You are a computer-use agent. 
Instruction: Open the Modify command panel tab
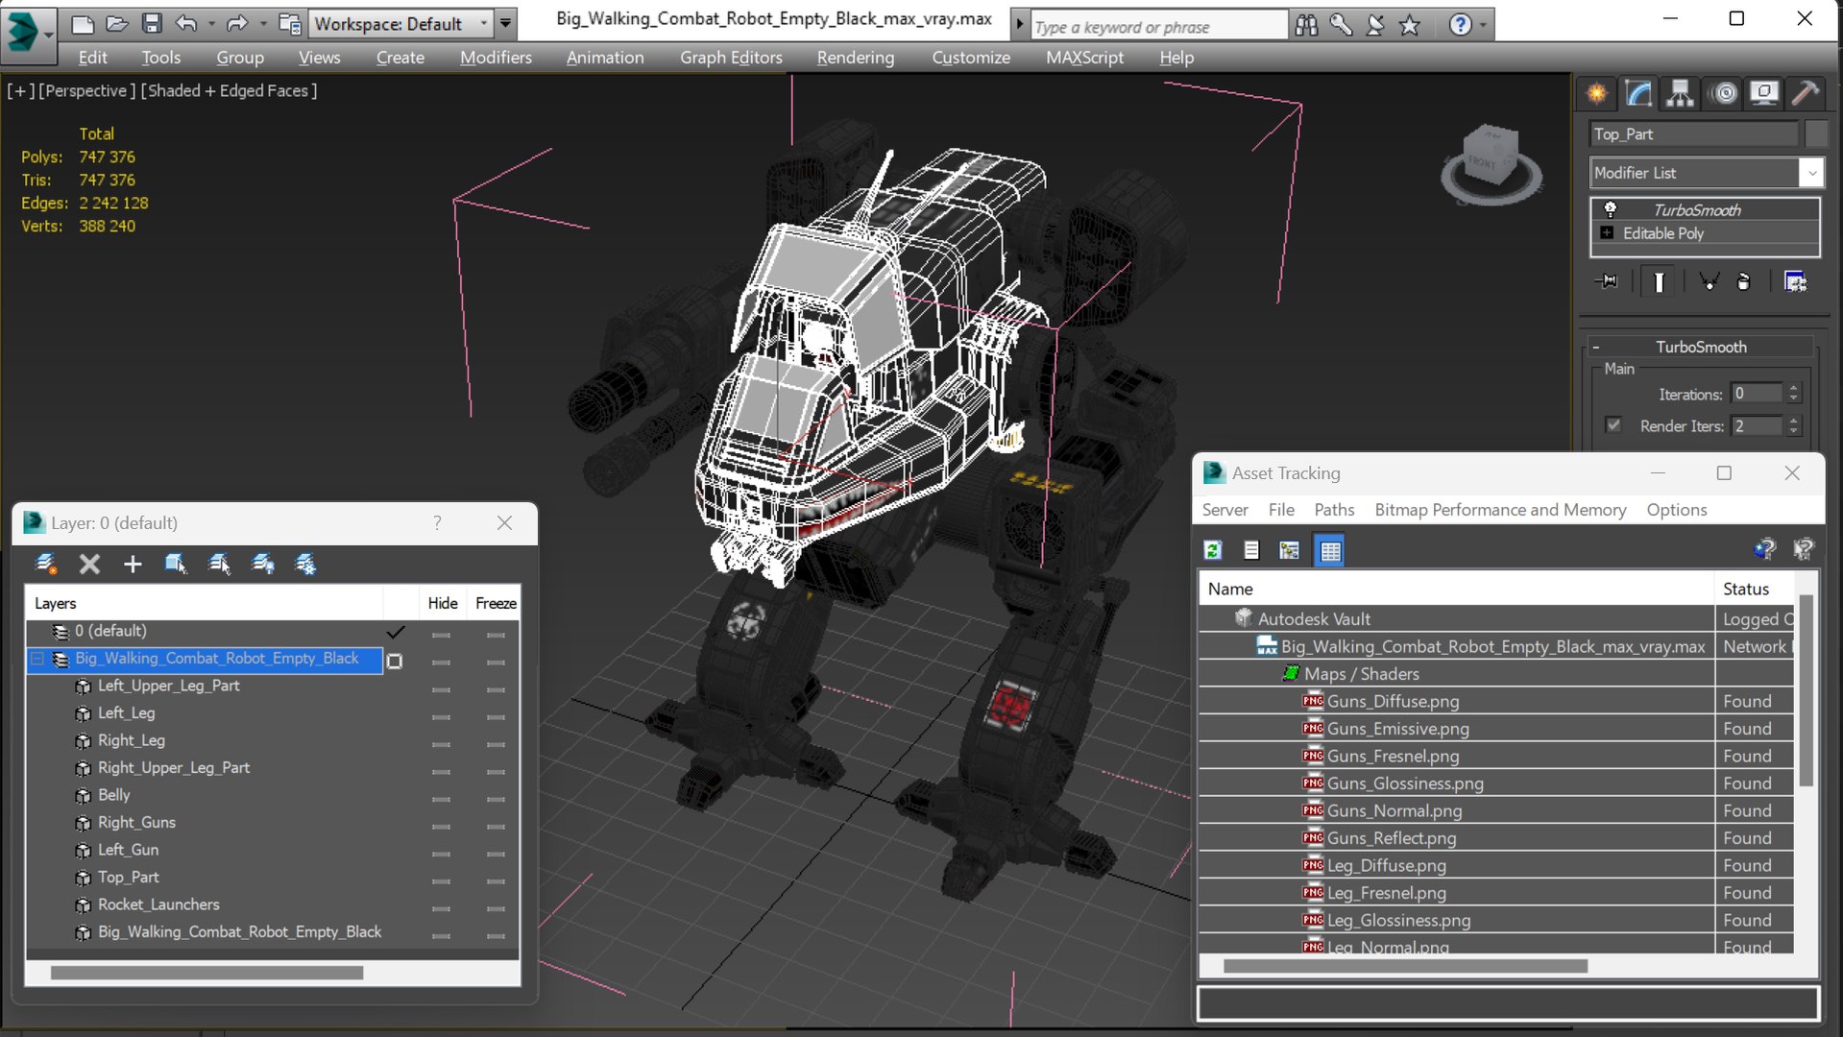click(1638, 93)
